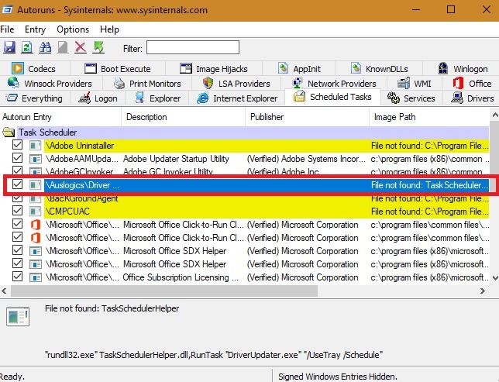Viewport: 499px width, 382px height.
Task: Click Office icon on second Click-to-Run row
Action: click(x=35, y=238)
